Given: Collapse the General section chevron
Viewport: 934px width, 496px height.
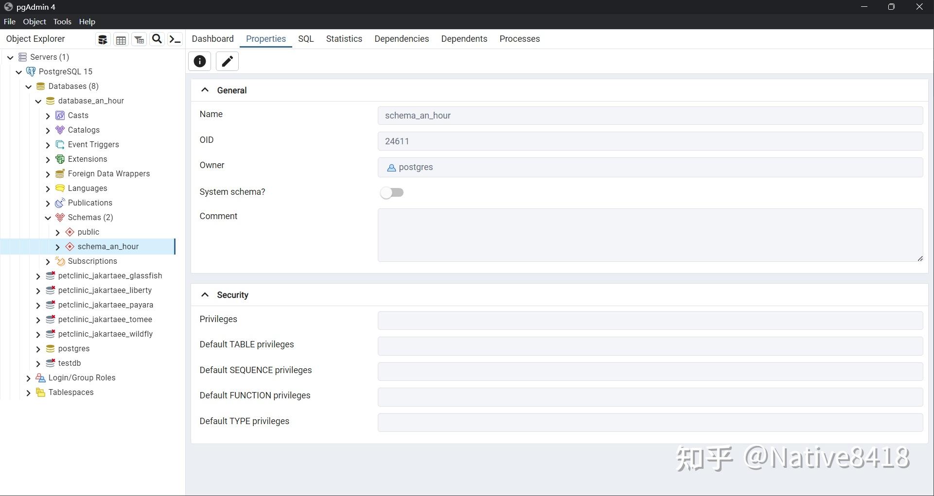Looking at the screenshot, I should [205, 90].
